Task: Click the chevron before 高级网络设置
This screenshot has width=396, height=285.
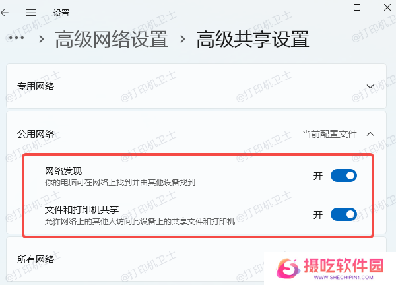Action: 41,39
